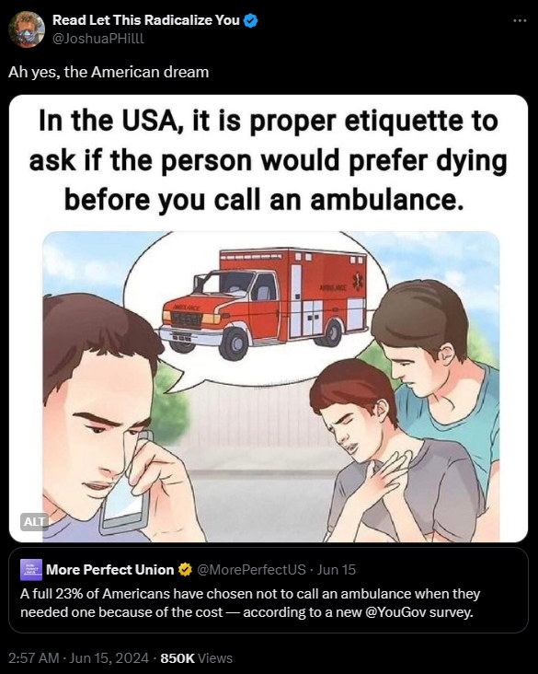Click the ALT badge on the image
The width and height of the screenshot is (538, 674).
34,522
